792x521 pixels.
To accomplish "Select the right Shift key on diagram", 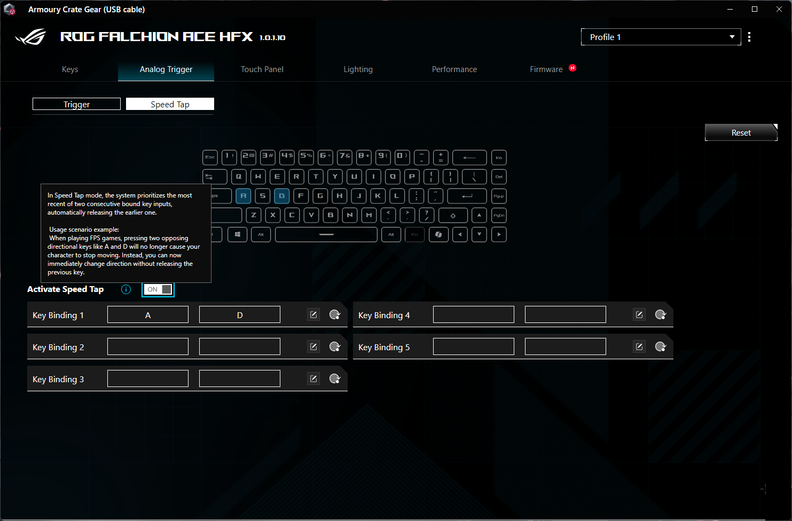I will [x=453, y=215].
